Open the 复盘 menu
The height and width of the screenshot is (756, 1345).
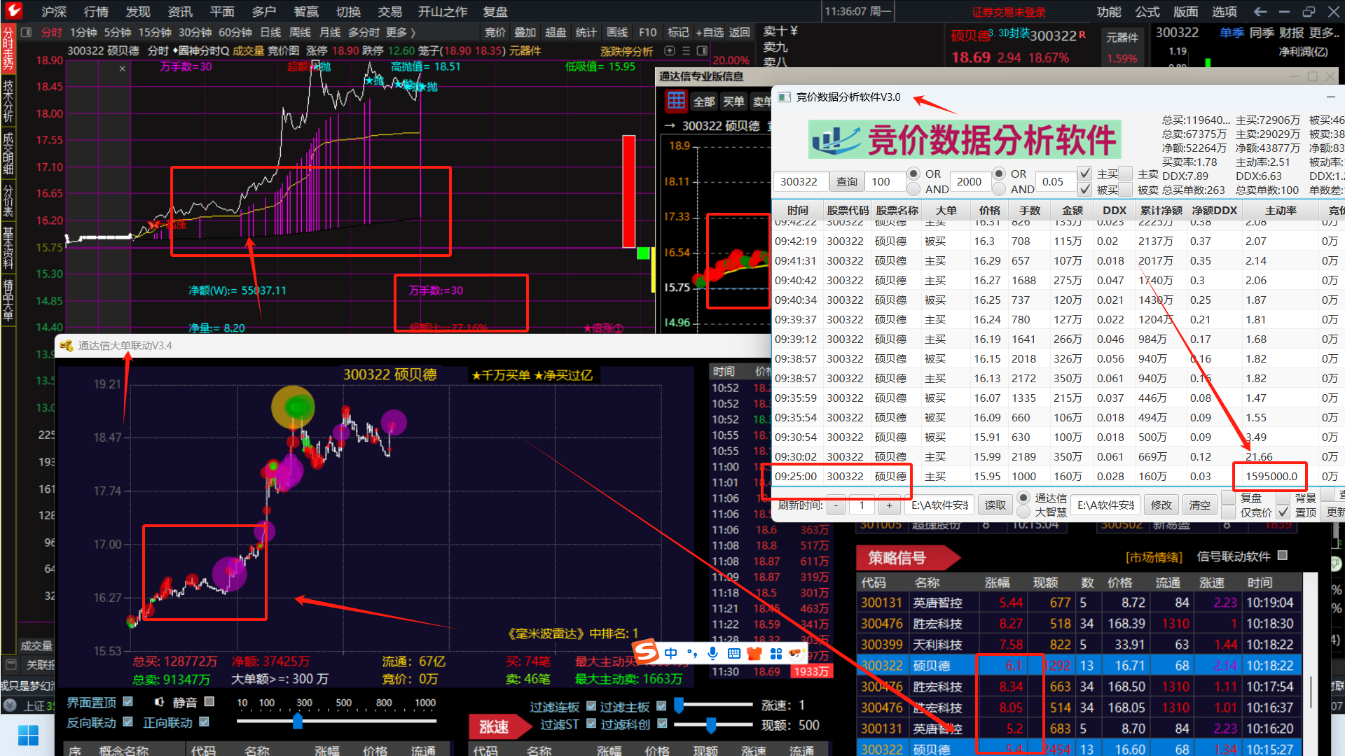coord(495,12)
